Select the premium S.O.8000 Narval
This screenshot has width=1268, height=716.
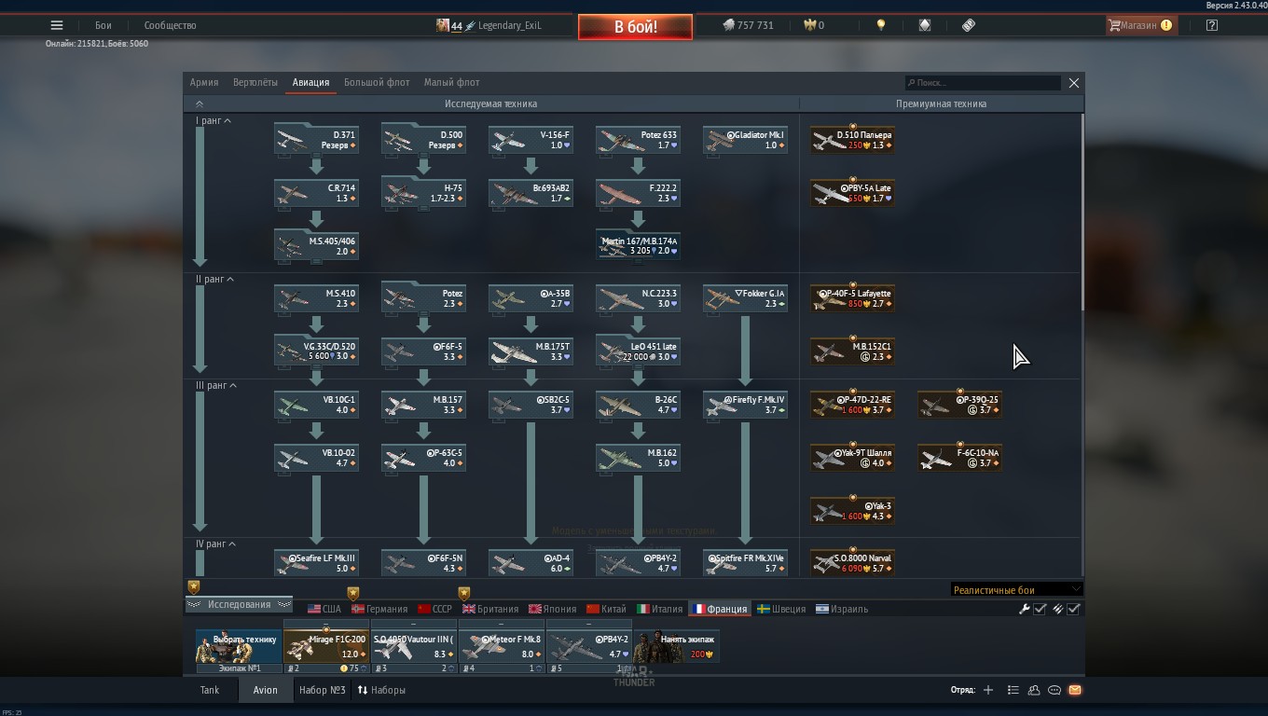click(x=852, y=563)
